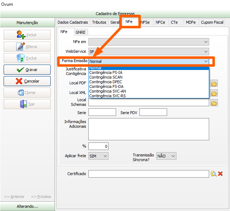Open the Cupom Fiscal tab
The height and width of the screenshot is (211, 230).
(212, 22)
